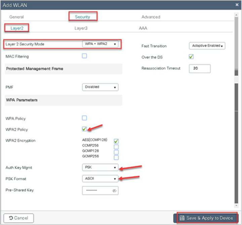Switch to the General tab
The image size is (242, 225).
pos(16,17)
